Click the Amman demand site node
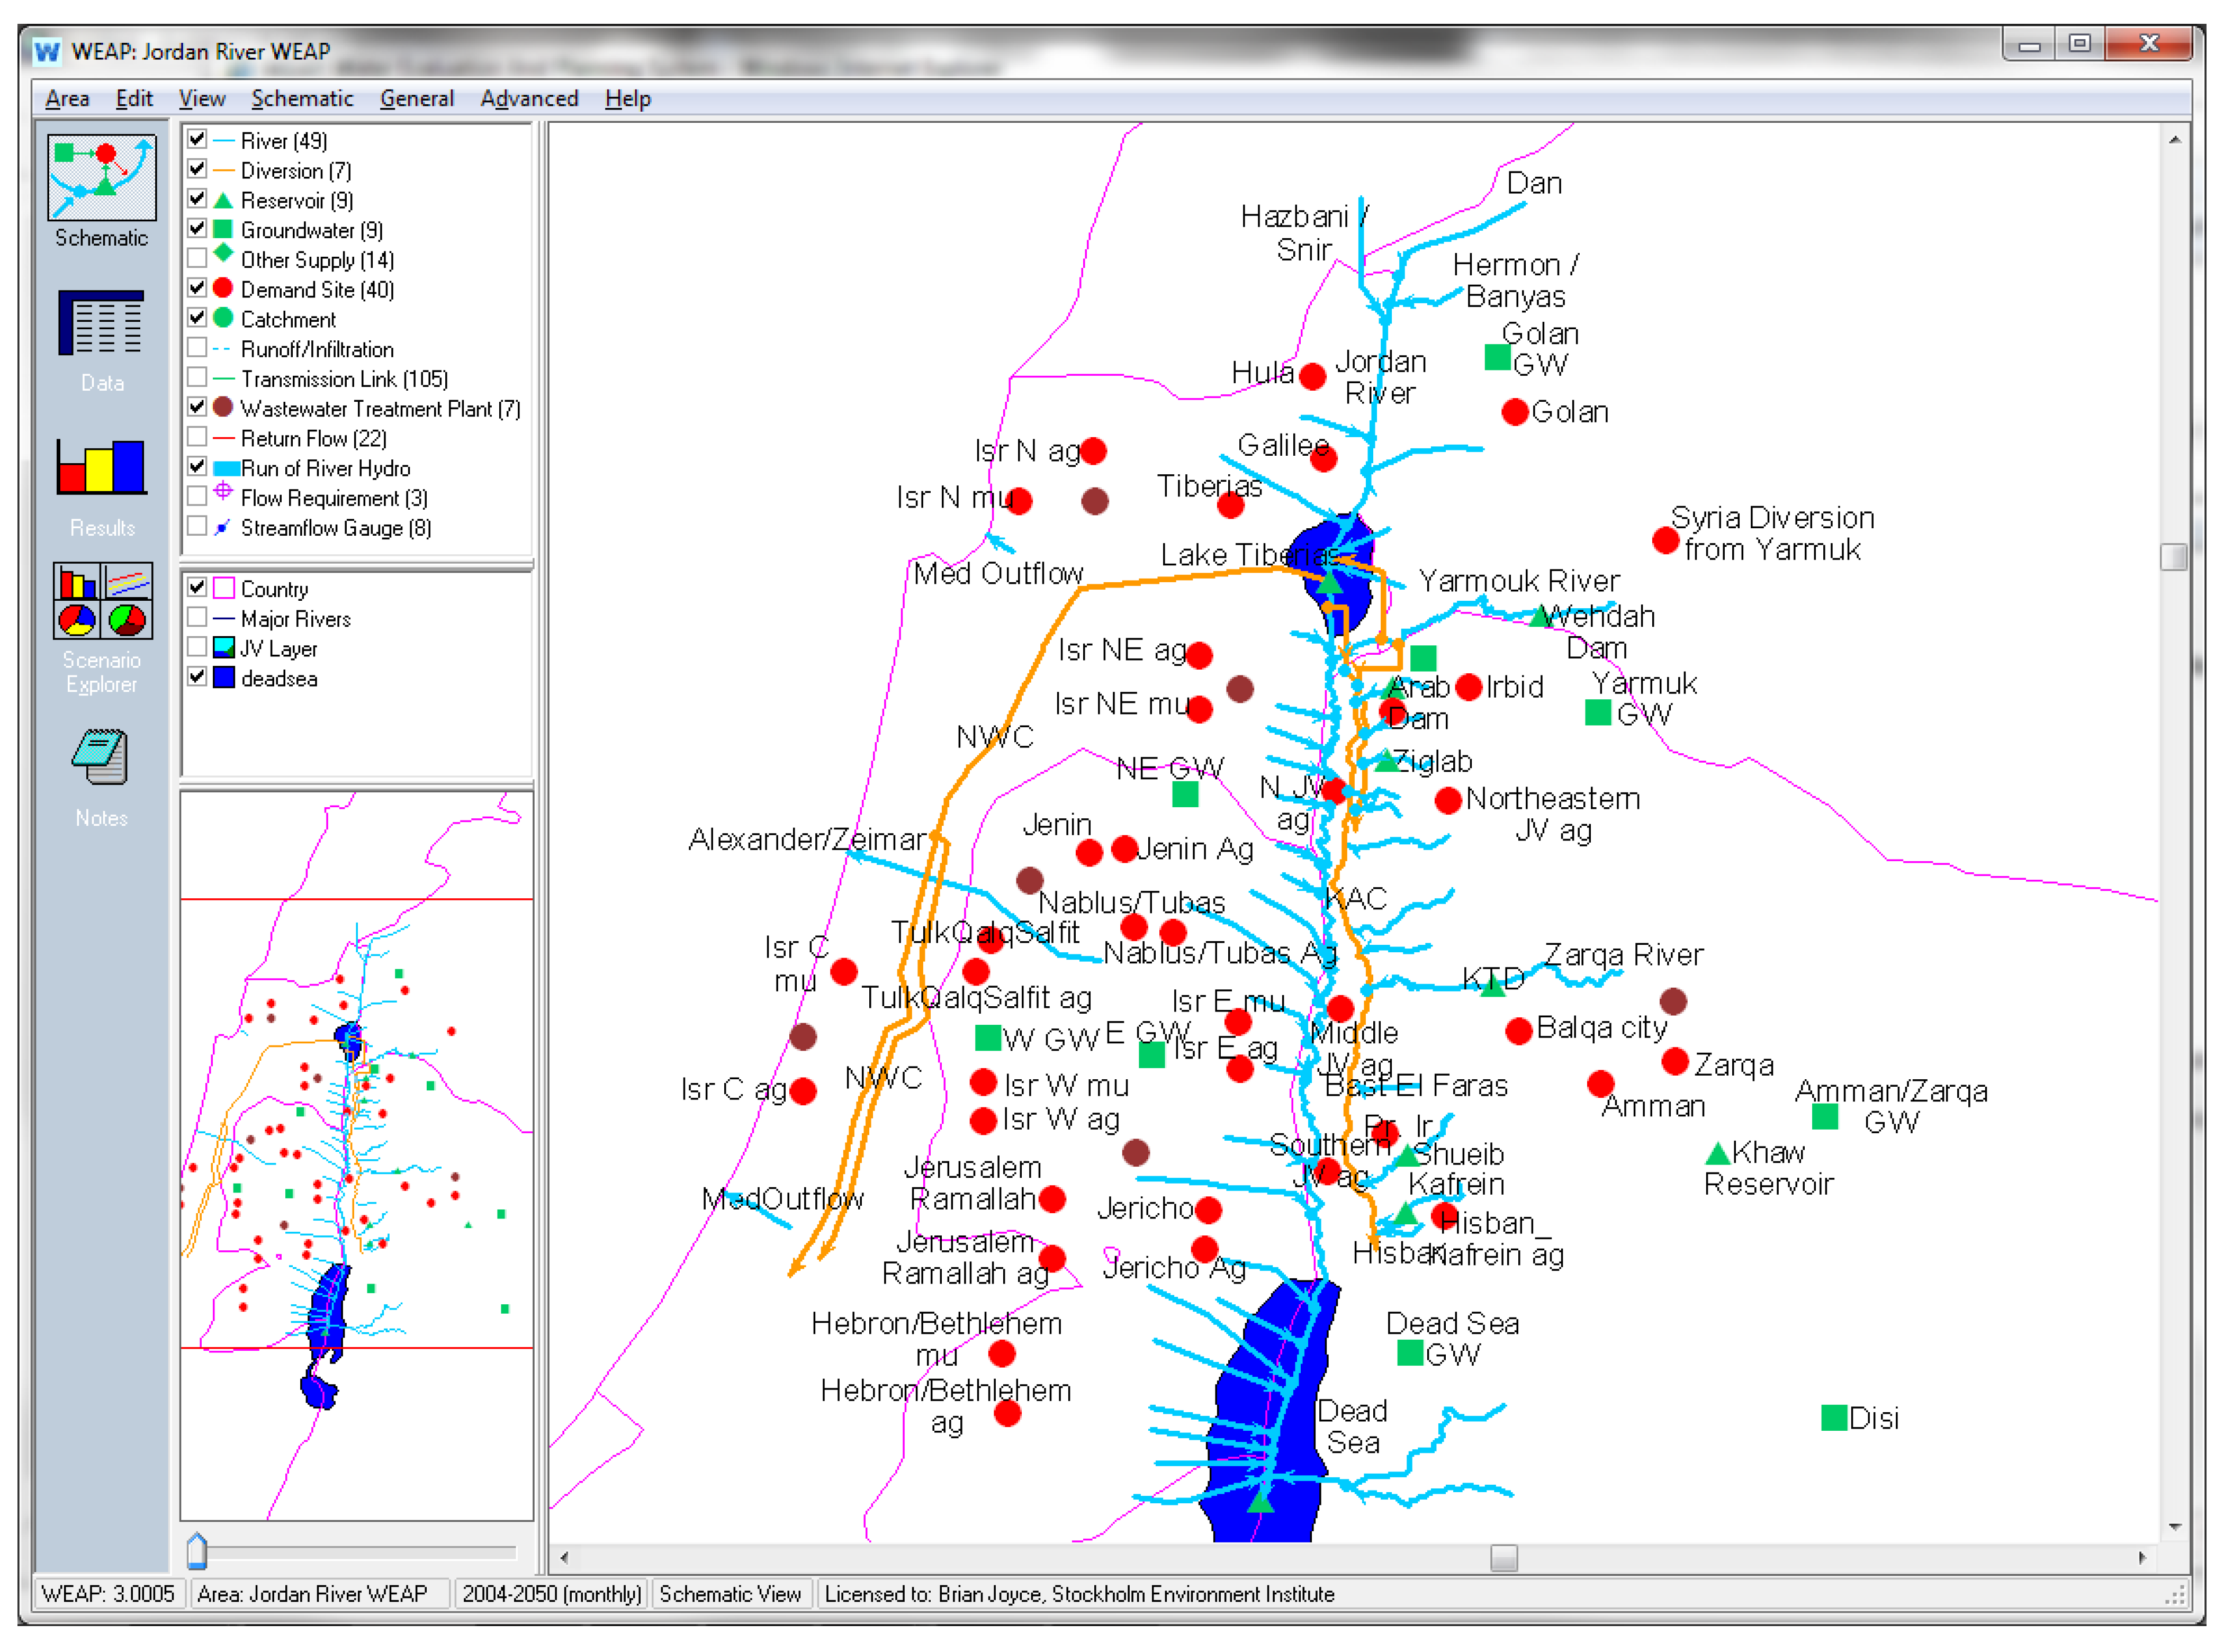The image size is (2224, 1652). [x=1600, y=1083]
